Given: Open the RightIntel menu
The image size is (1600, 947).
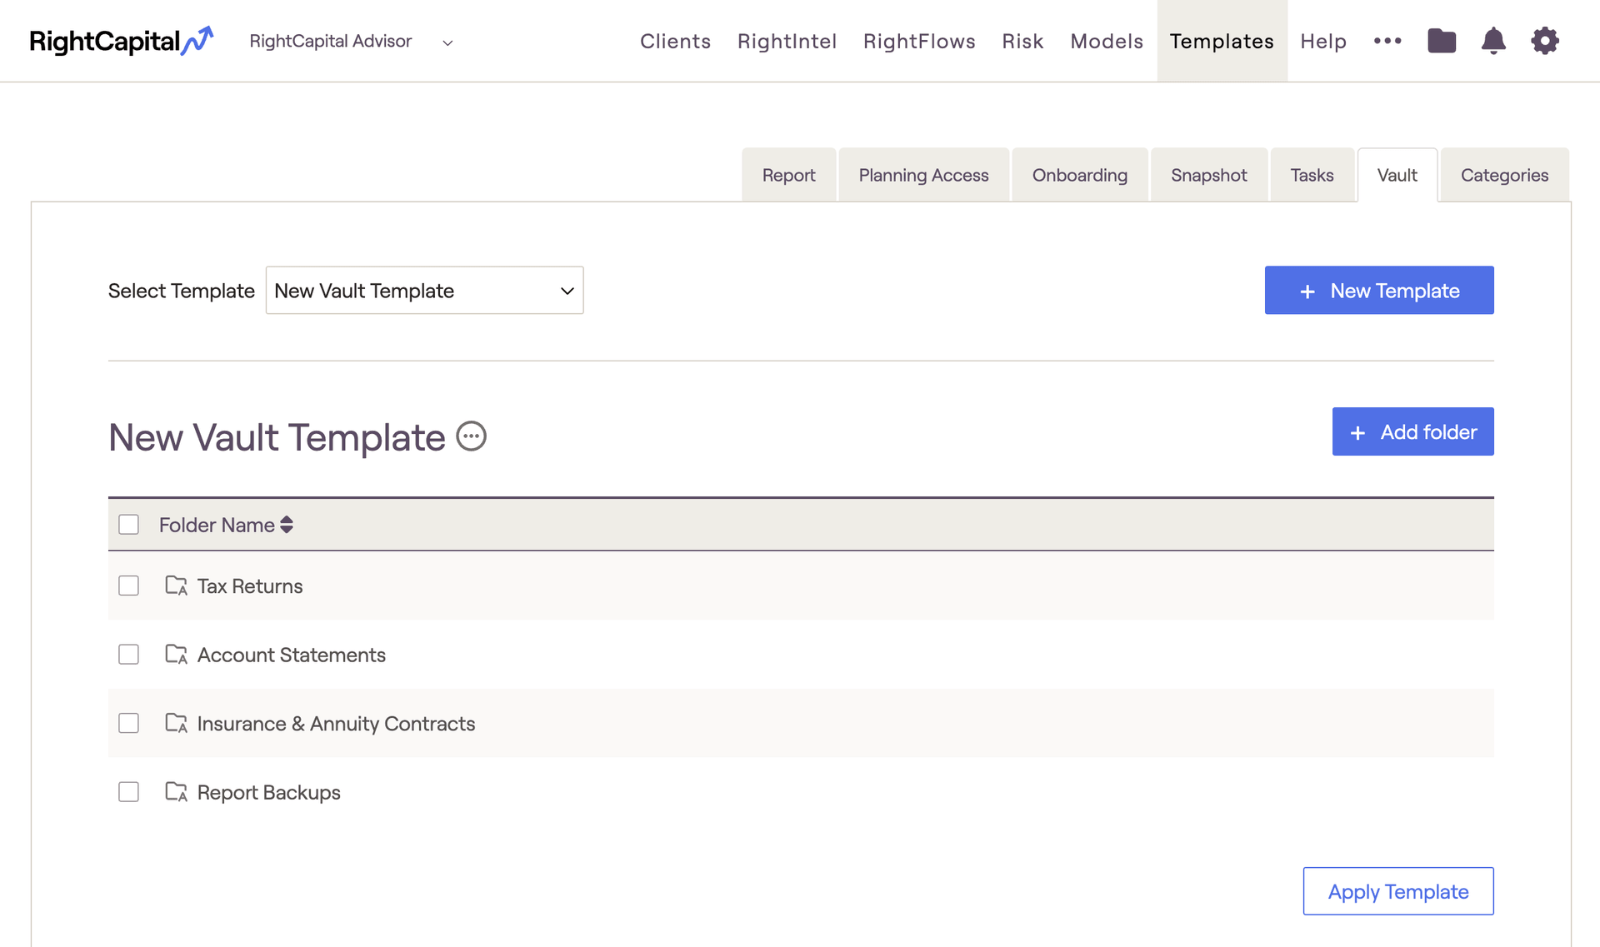Looking at the screenshot, I should 787,41.
